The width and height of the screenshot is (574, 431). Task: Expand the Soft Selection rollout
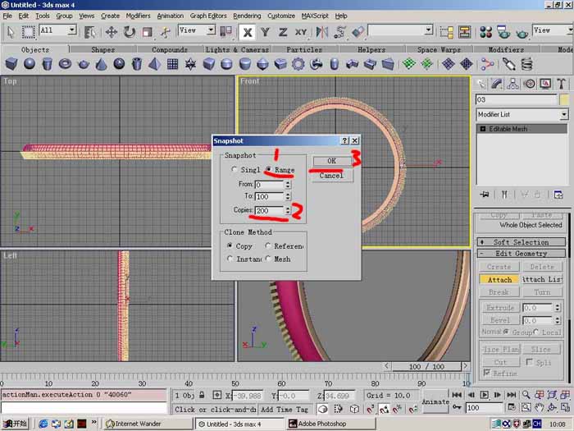[521, 242]
